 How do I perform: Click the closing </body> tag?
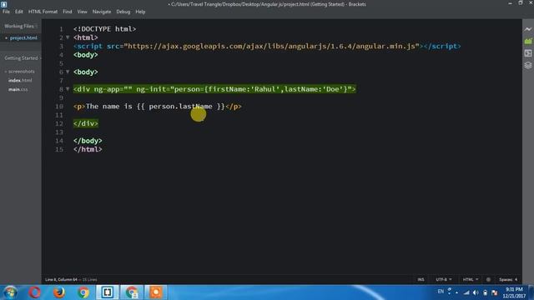click(88, 141)
